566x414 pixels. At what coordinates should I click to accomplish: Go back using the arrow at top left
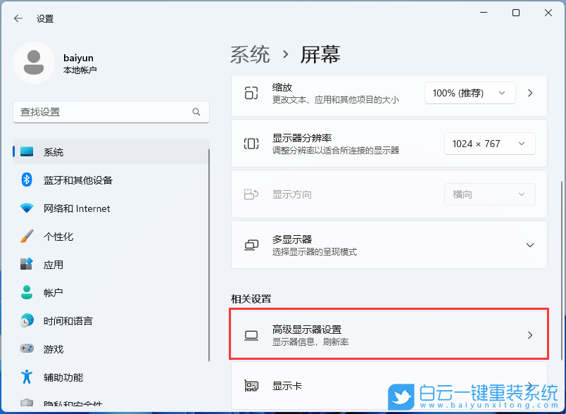[x=17, y=18]
